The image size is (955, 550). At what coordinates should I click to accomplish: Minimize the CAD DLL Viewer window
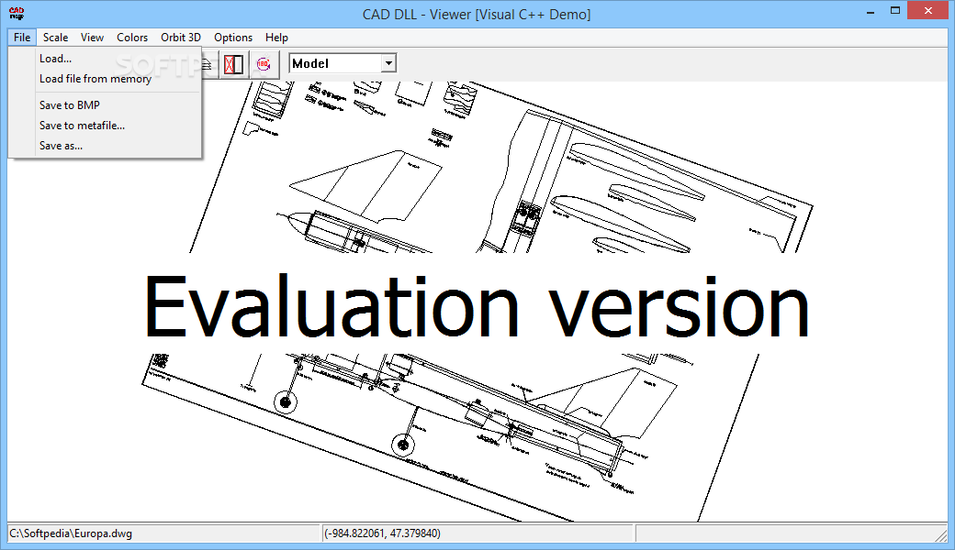pos(871,12)
